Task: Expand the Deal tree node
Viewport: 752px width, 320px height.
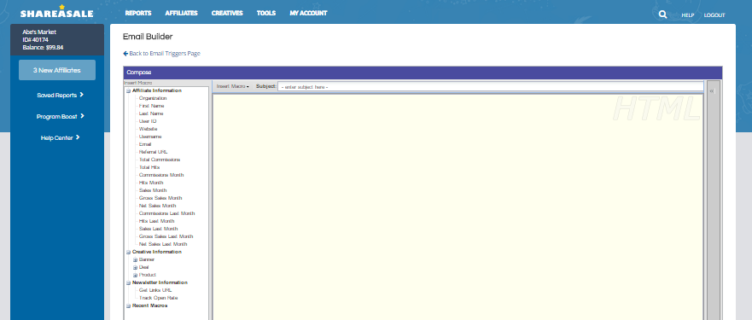Action: coord(135,267)
